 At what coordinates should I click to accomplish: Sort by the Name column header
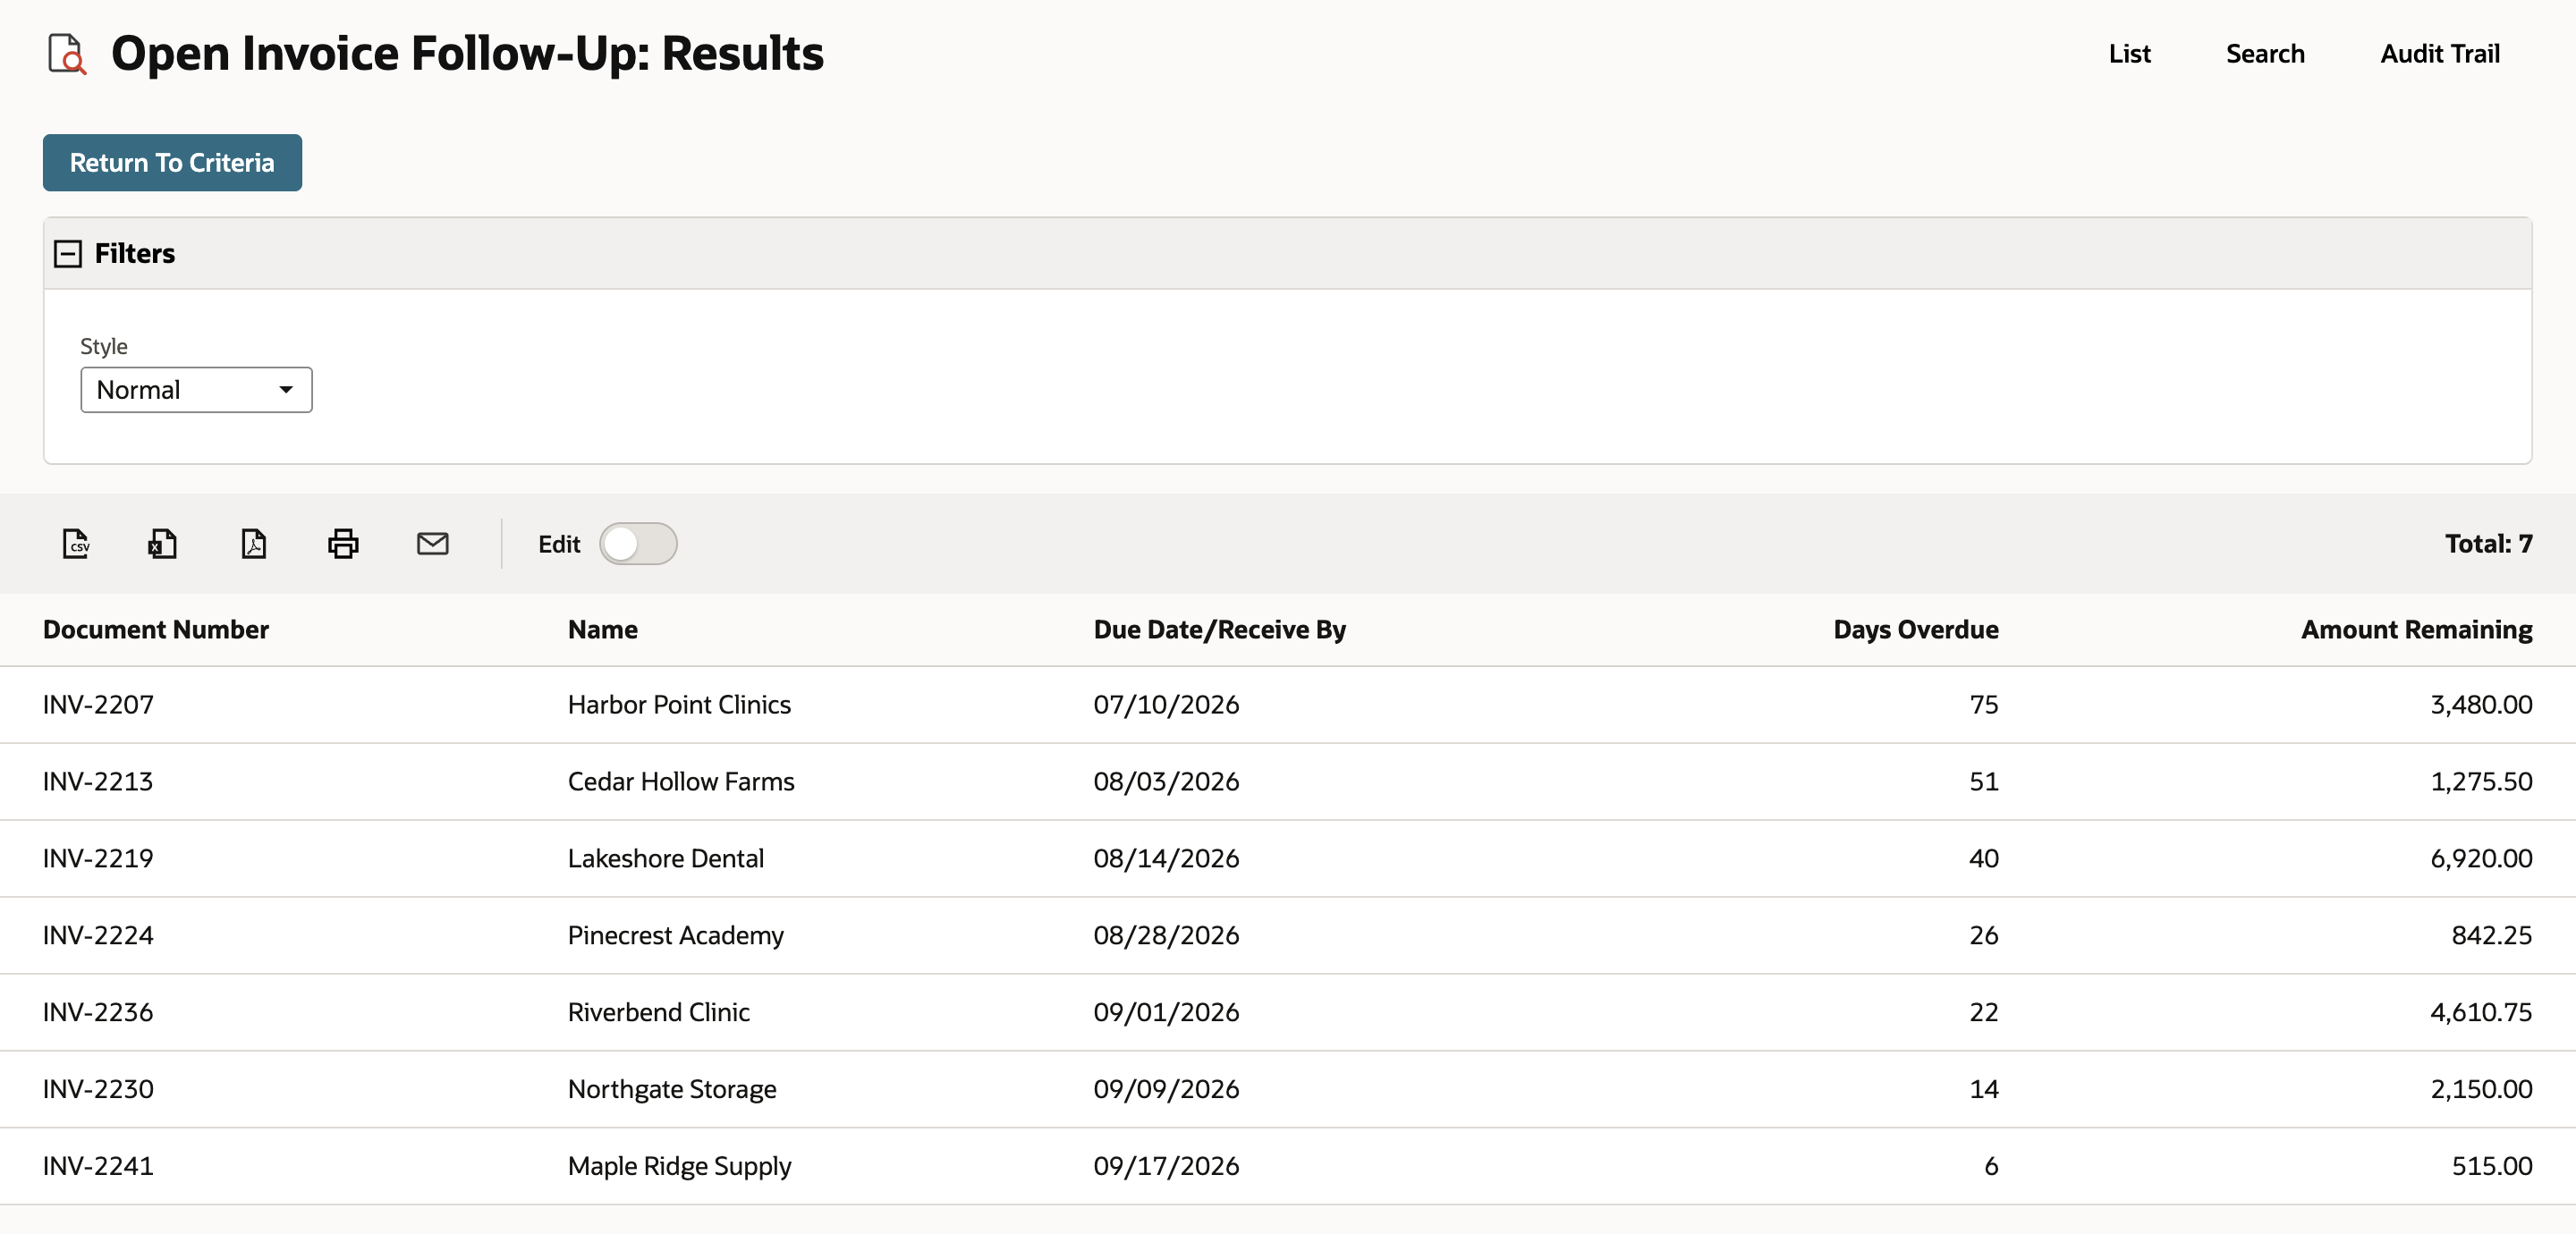[602, 629]
